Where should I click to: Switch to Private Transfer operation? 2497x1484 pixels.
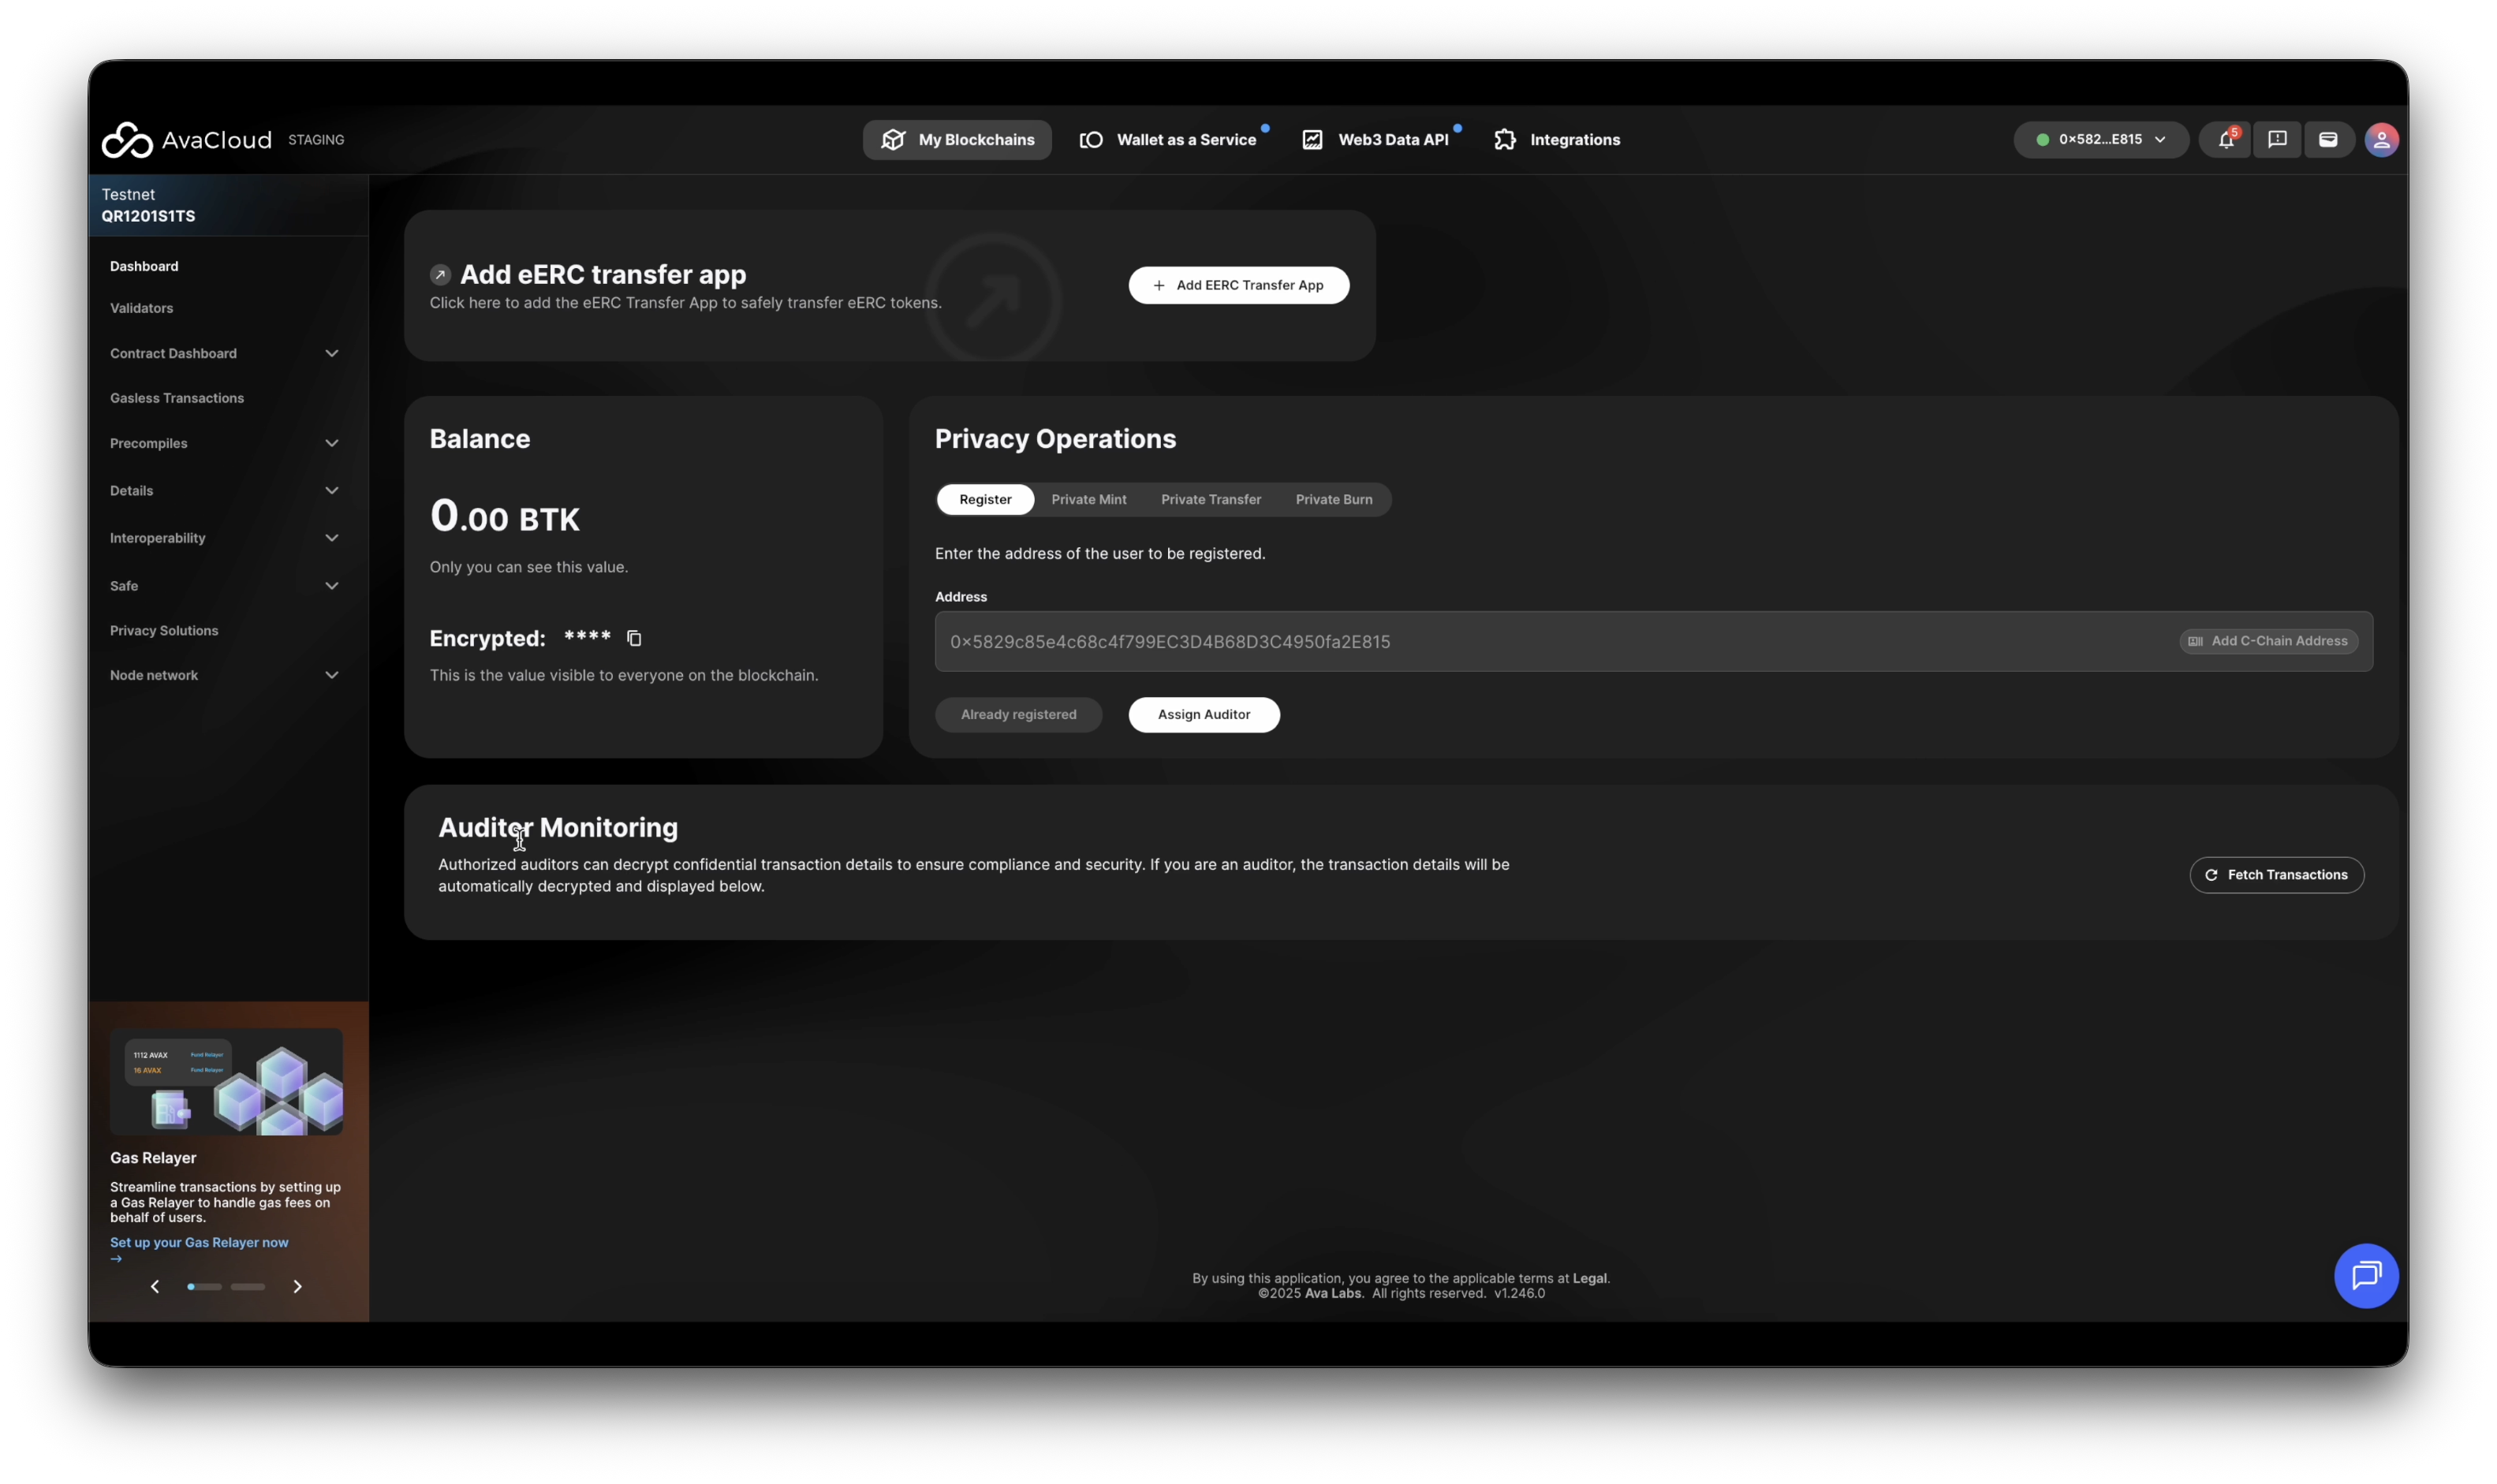tap(1210, 499)
